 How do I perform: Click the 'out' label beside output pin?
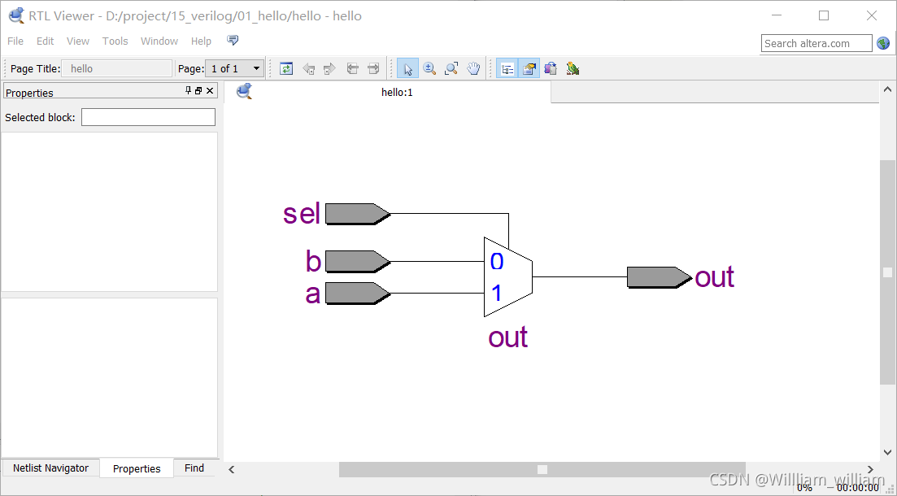click(715, 277)
